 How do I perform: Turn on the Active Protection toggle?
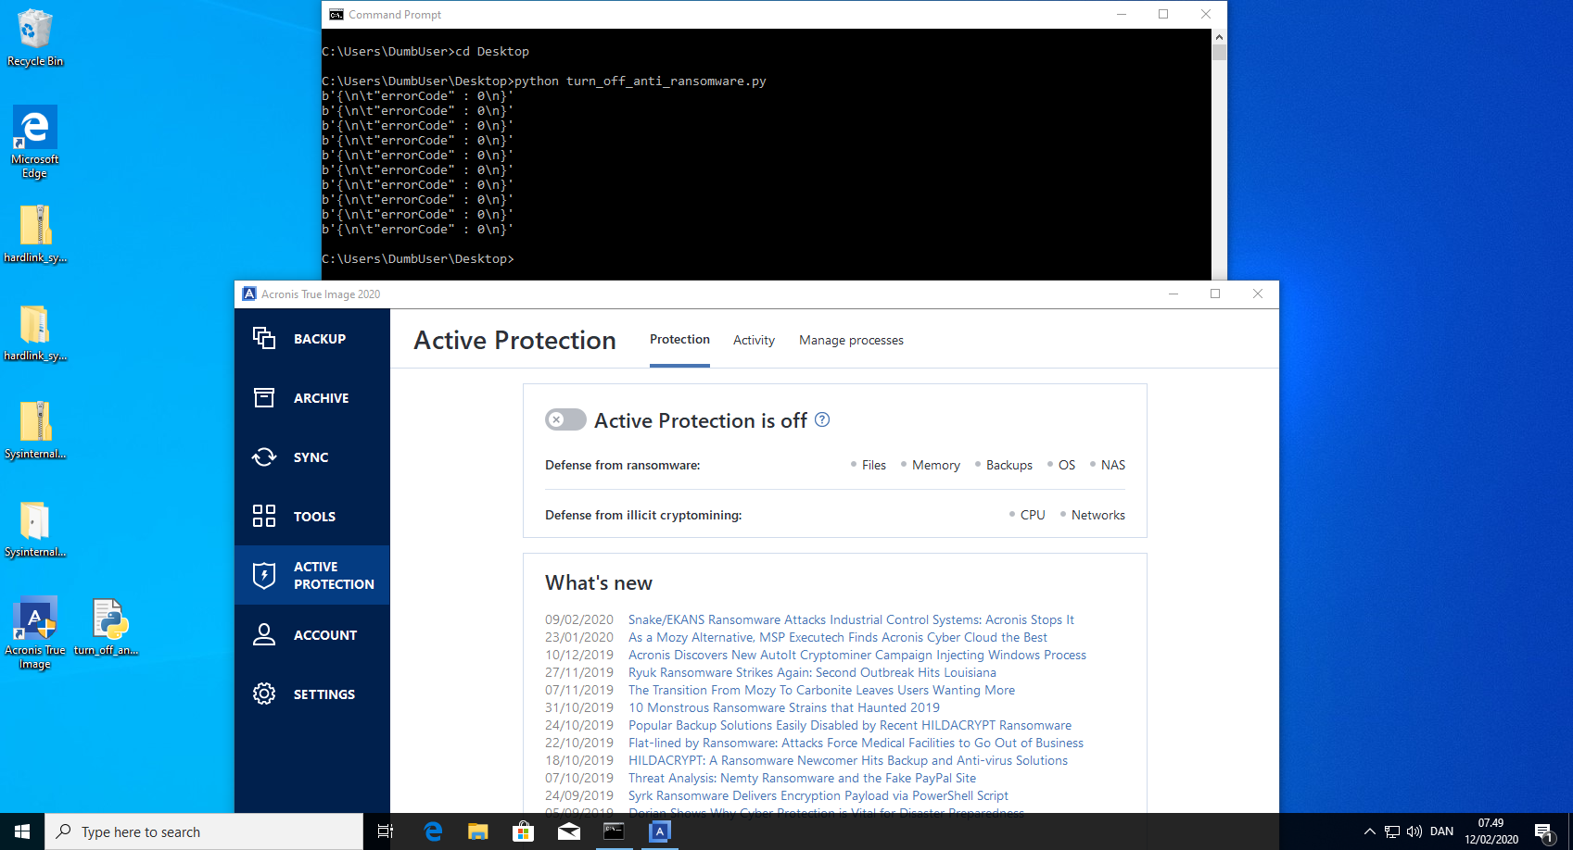point(565,420)
